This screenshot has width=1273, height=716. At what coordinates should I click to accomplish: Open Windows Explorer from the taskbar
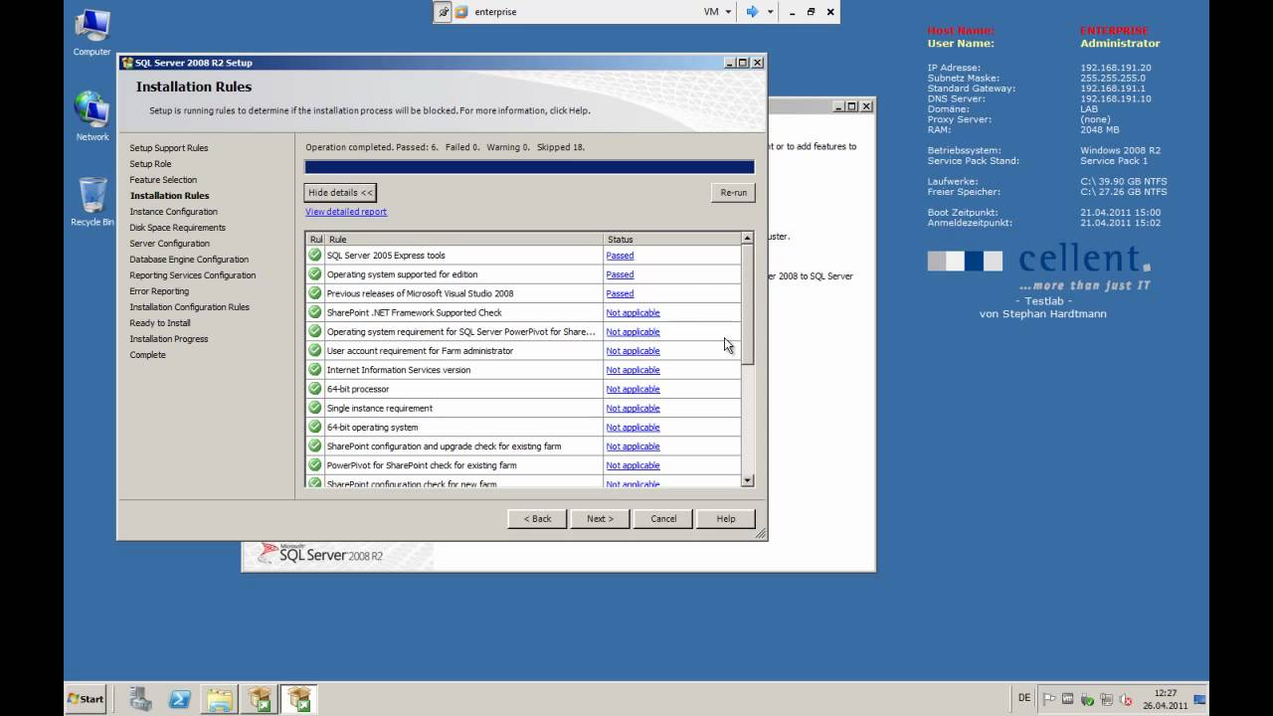(x=220, y=699)
